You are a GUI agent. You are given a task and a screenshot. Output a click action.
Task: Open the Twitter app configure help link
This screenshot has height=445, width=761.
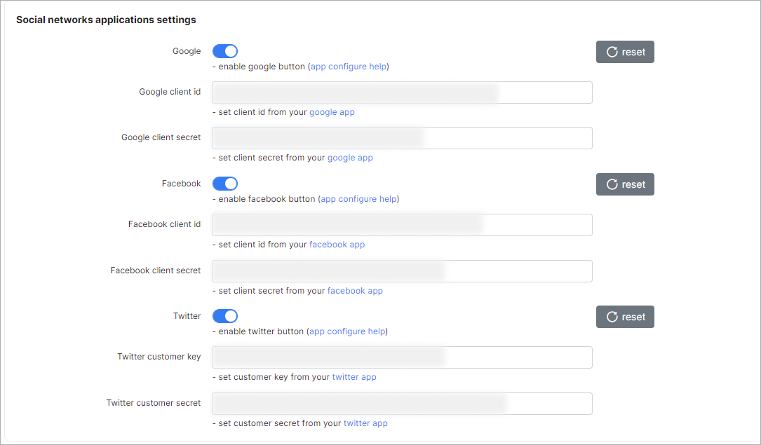pos(347,331)
